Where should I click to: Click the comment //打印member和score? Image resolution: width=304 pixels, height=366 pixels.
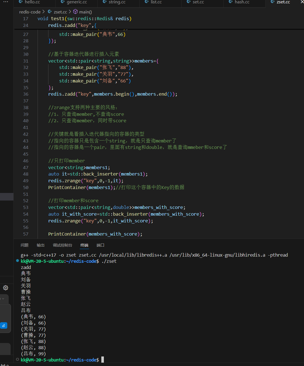pyautogui.click(x=73, y=201)
